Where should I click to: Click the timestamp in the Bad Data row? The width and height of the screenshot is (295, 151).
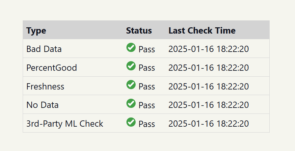(208, 49)
